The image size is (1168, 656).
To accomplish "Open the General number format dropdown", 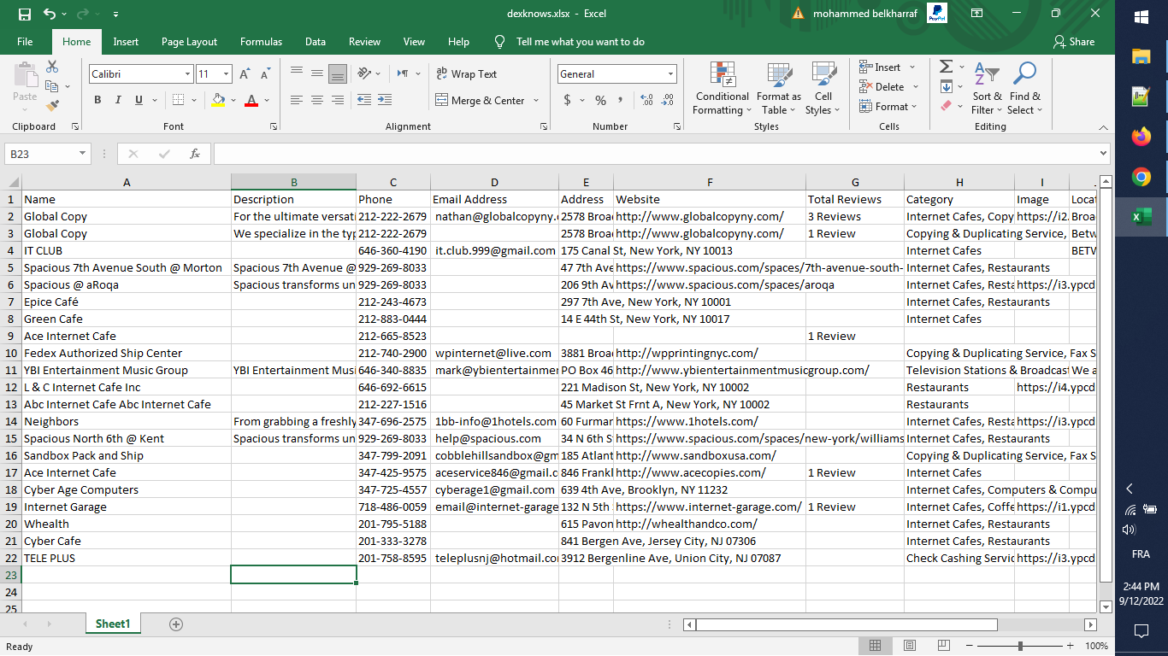I will coord(670,74).
